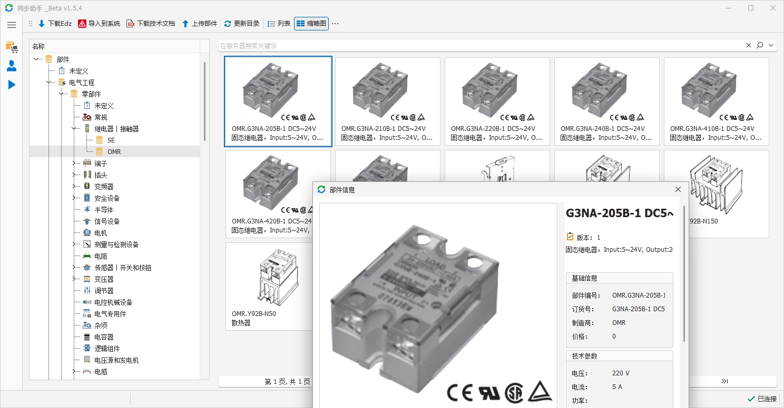The width and height of the screenshot is (784, 408).
Task: Open the G3NA-240B-1 part thumbnail
Action: 607,101
